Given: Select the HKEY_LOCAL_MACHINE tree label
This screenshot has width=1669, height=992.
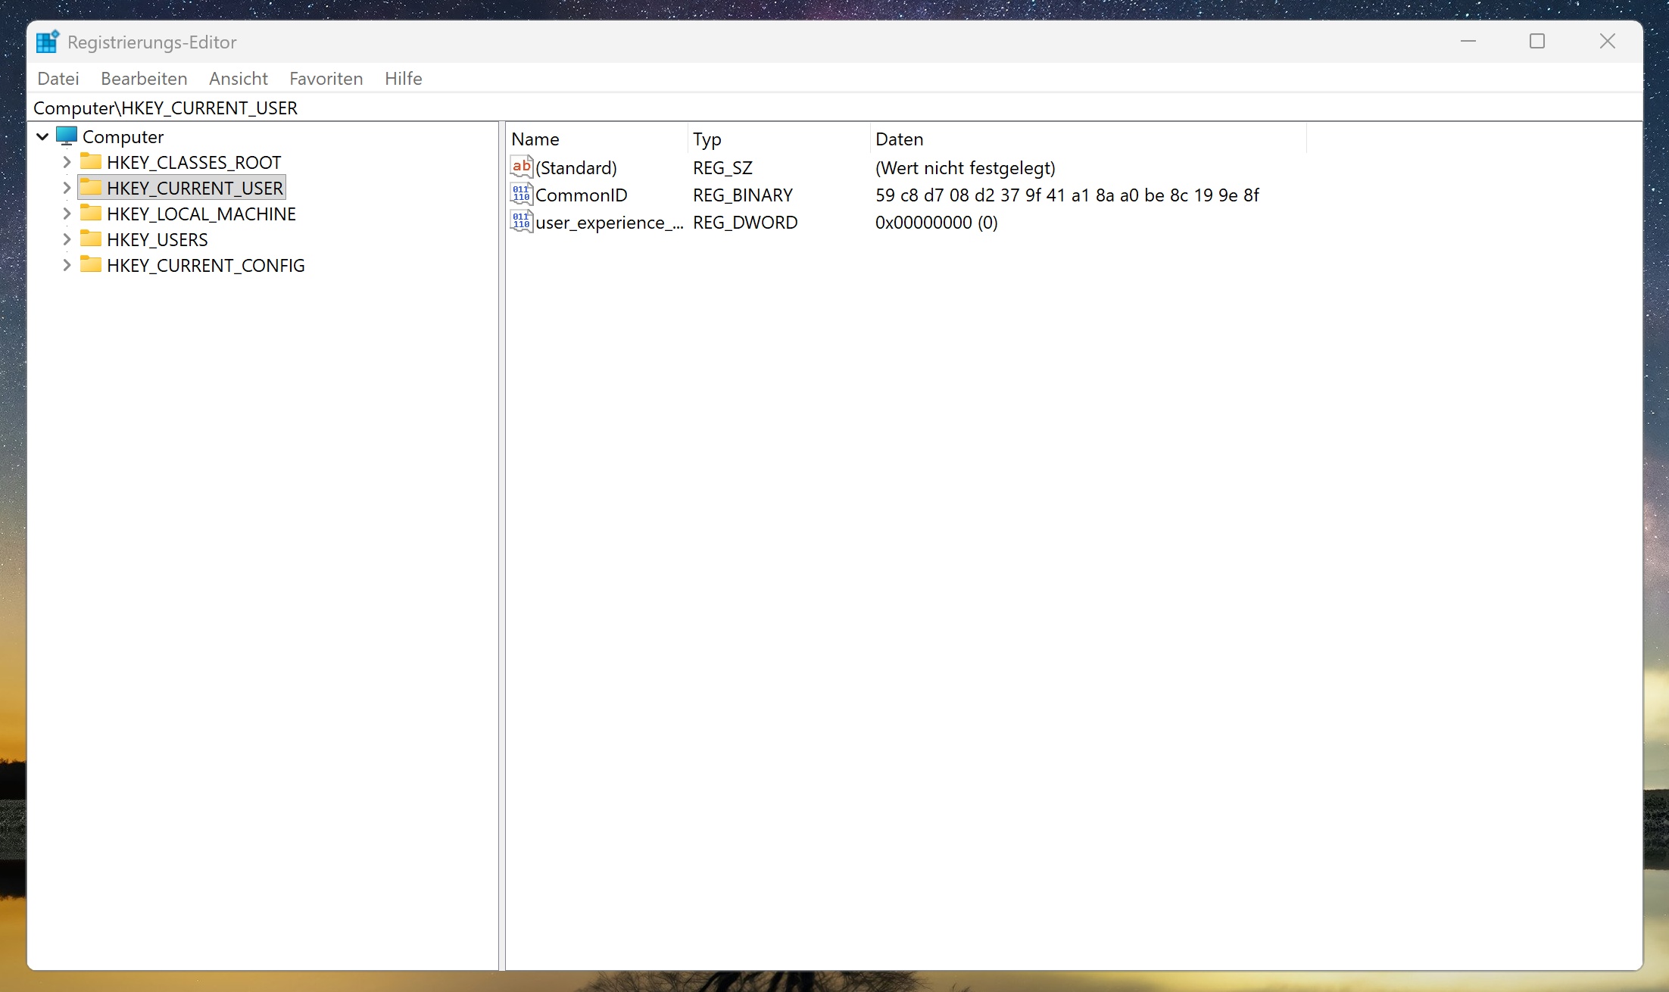Looking at the screenshot, I should (x=201, y=214).
